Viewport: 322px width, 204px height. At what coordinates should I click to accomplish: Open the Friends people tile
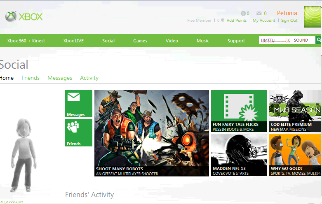[79, 133]
